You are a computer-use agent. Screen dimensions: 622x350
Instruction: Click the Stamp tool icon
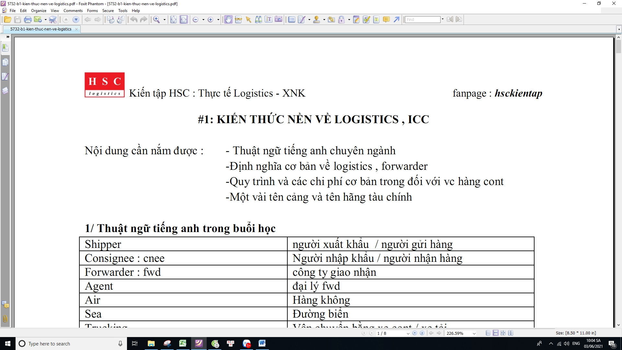[317, 20]
